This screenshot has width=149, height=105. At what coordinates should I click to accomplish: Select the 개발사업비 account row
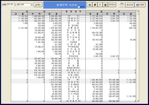[x=73, y=75]
